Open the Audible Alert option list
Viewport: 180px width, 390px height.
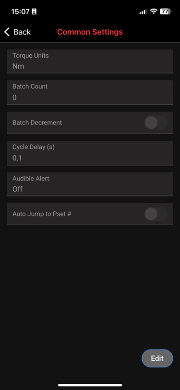pos(90,184)
